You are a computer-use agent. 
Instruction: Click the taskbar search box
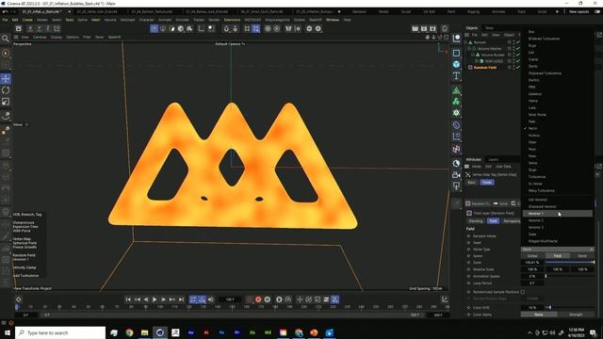click(60, 332)
